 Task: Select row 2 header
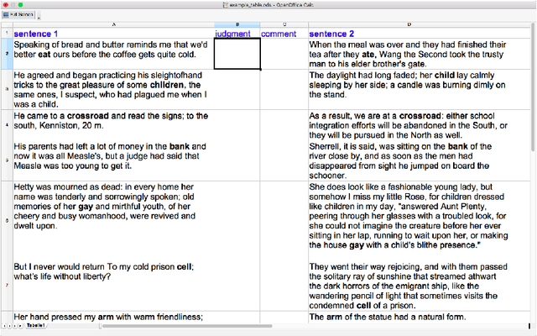tap(7, 54)
